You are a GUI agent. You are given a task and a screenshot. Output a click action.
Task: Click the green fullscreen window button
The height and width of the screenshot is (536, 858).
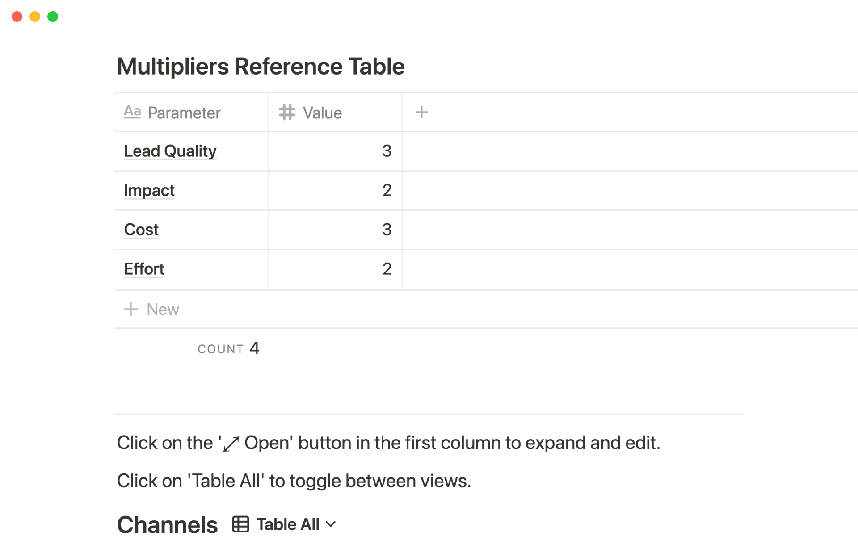tap(53, 17)
